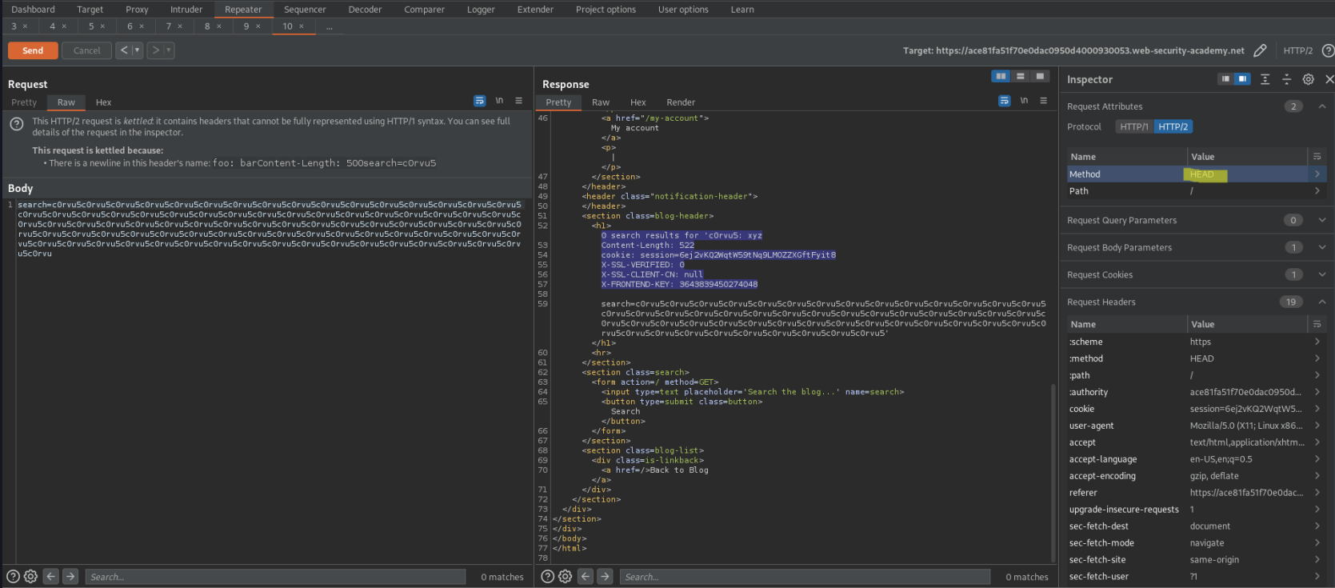
Task: Select the user-agent header row
Action: [x=1195, y=426]
